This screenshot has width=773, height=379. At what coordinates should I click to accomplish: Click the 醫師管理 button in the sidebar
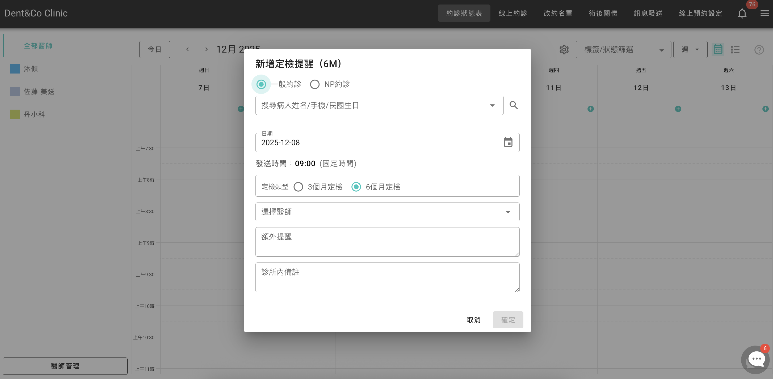[65, 366]
